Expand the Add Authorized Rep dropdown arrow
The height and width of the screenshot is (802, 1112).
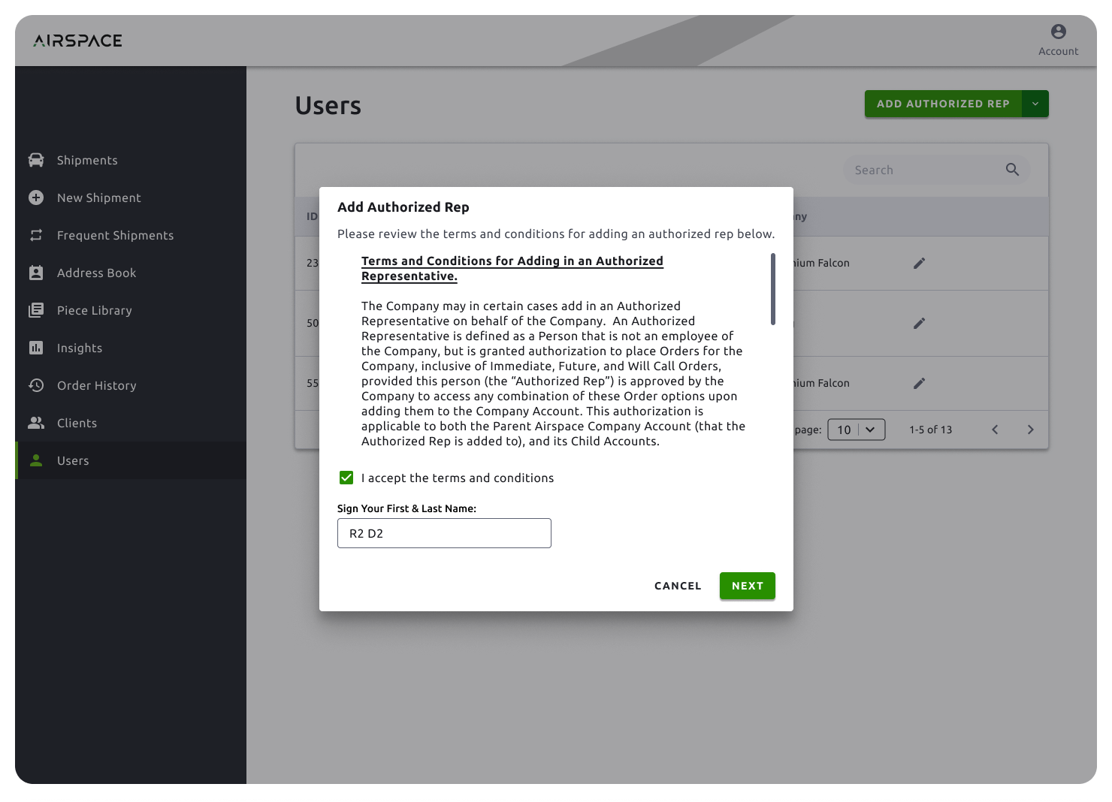[x=1035, y=104]
